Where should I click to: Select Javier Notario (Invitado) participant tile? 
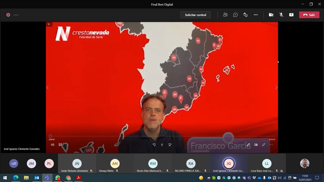(77, 163)
